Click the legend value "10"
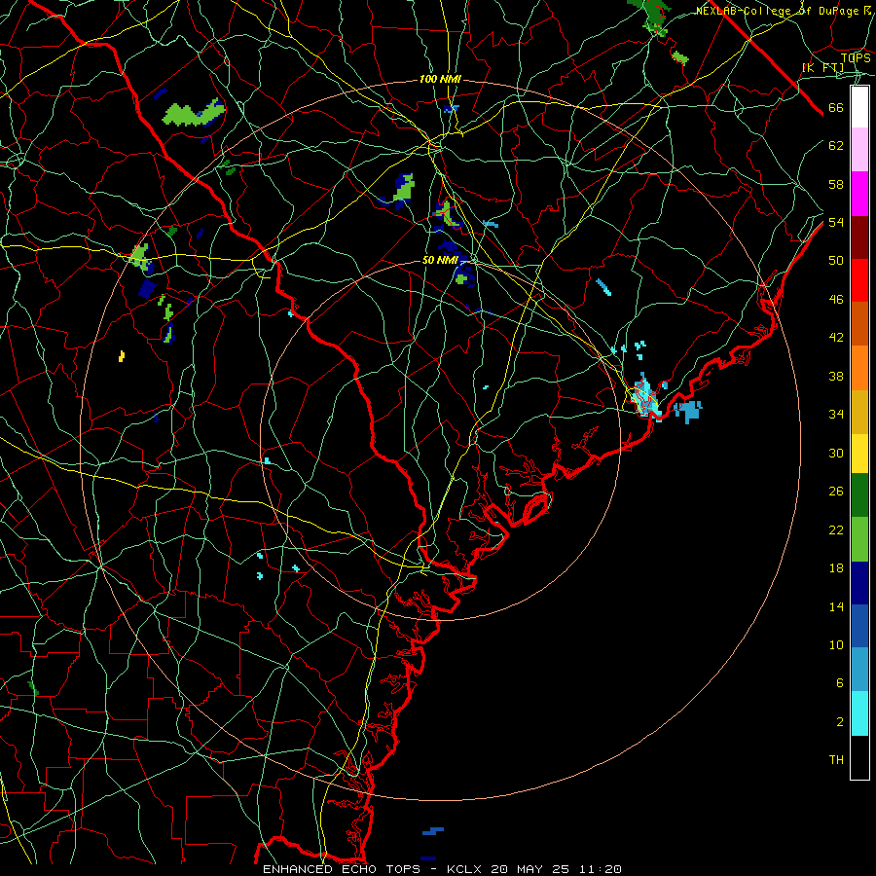 836,644
